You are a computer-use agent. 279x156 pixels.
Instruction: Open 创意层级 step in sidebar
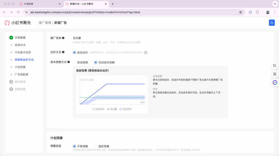pos(20,89)
